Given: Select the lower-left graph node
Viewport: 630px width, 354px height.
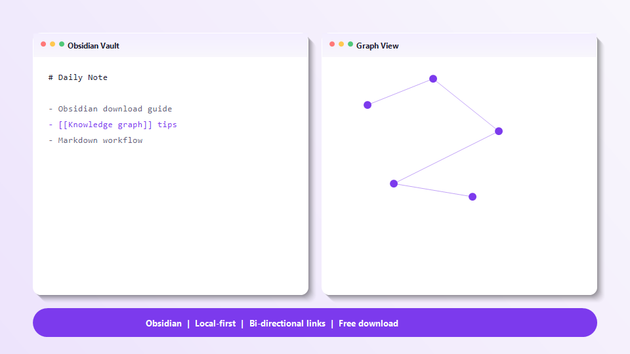Looking at the screenshot, I should (394, 184).
